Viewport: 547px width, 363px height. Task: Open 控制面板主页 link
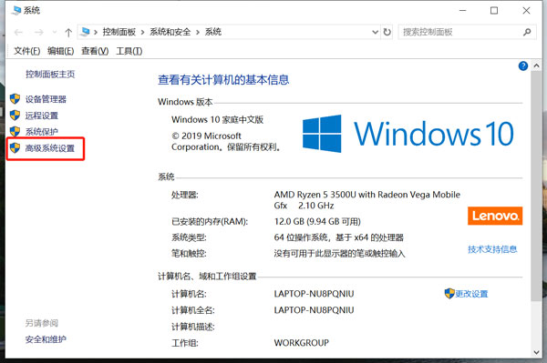(50, 74)
